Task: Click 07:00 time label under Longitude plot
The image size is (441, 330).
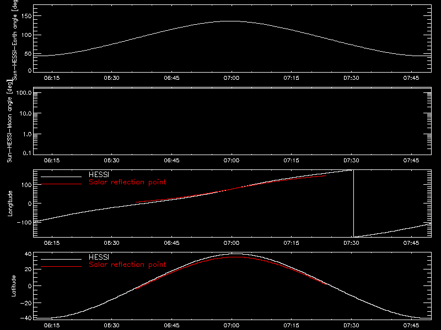Action: point(232,243)
